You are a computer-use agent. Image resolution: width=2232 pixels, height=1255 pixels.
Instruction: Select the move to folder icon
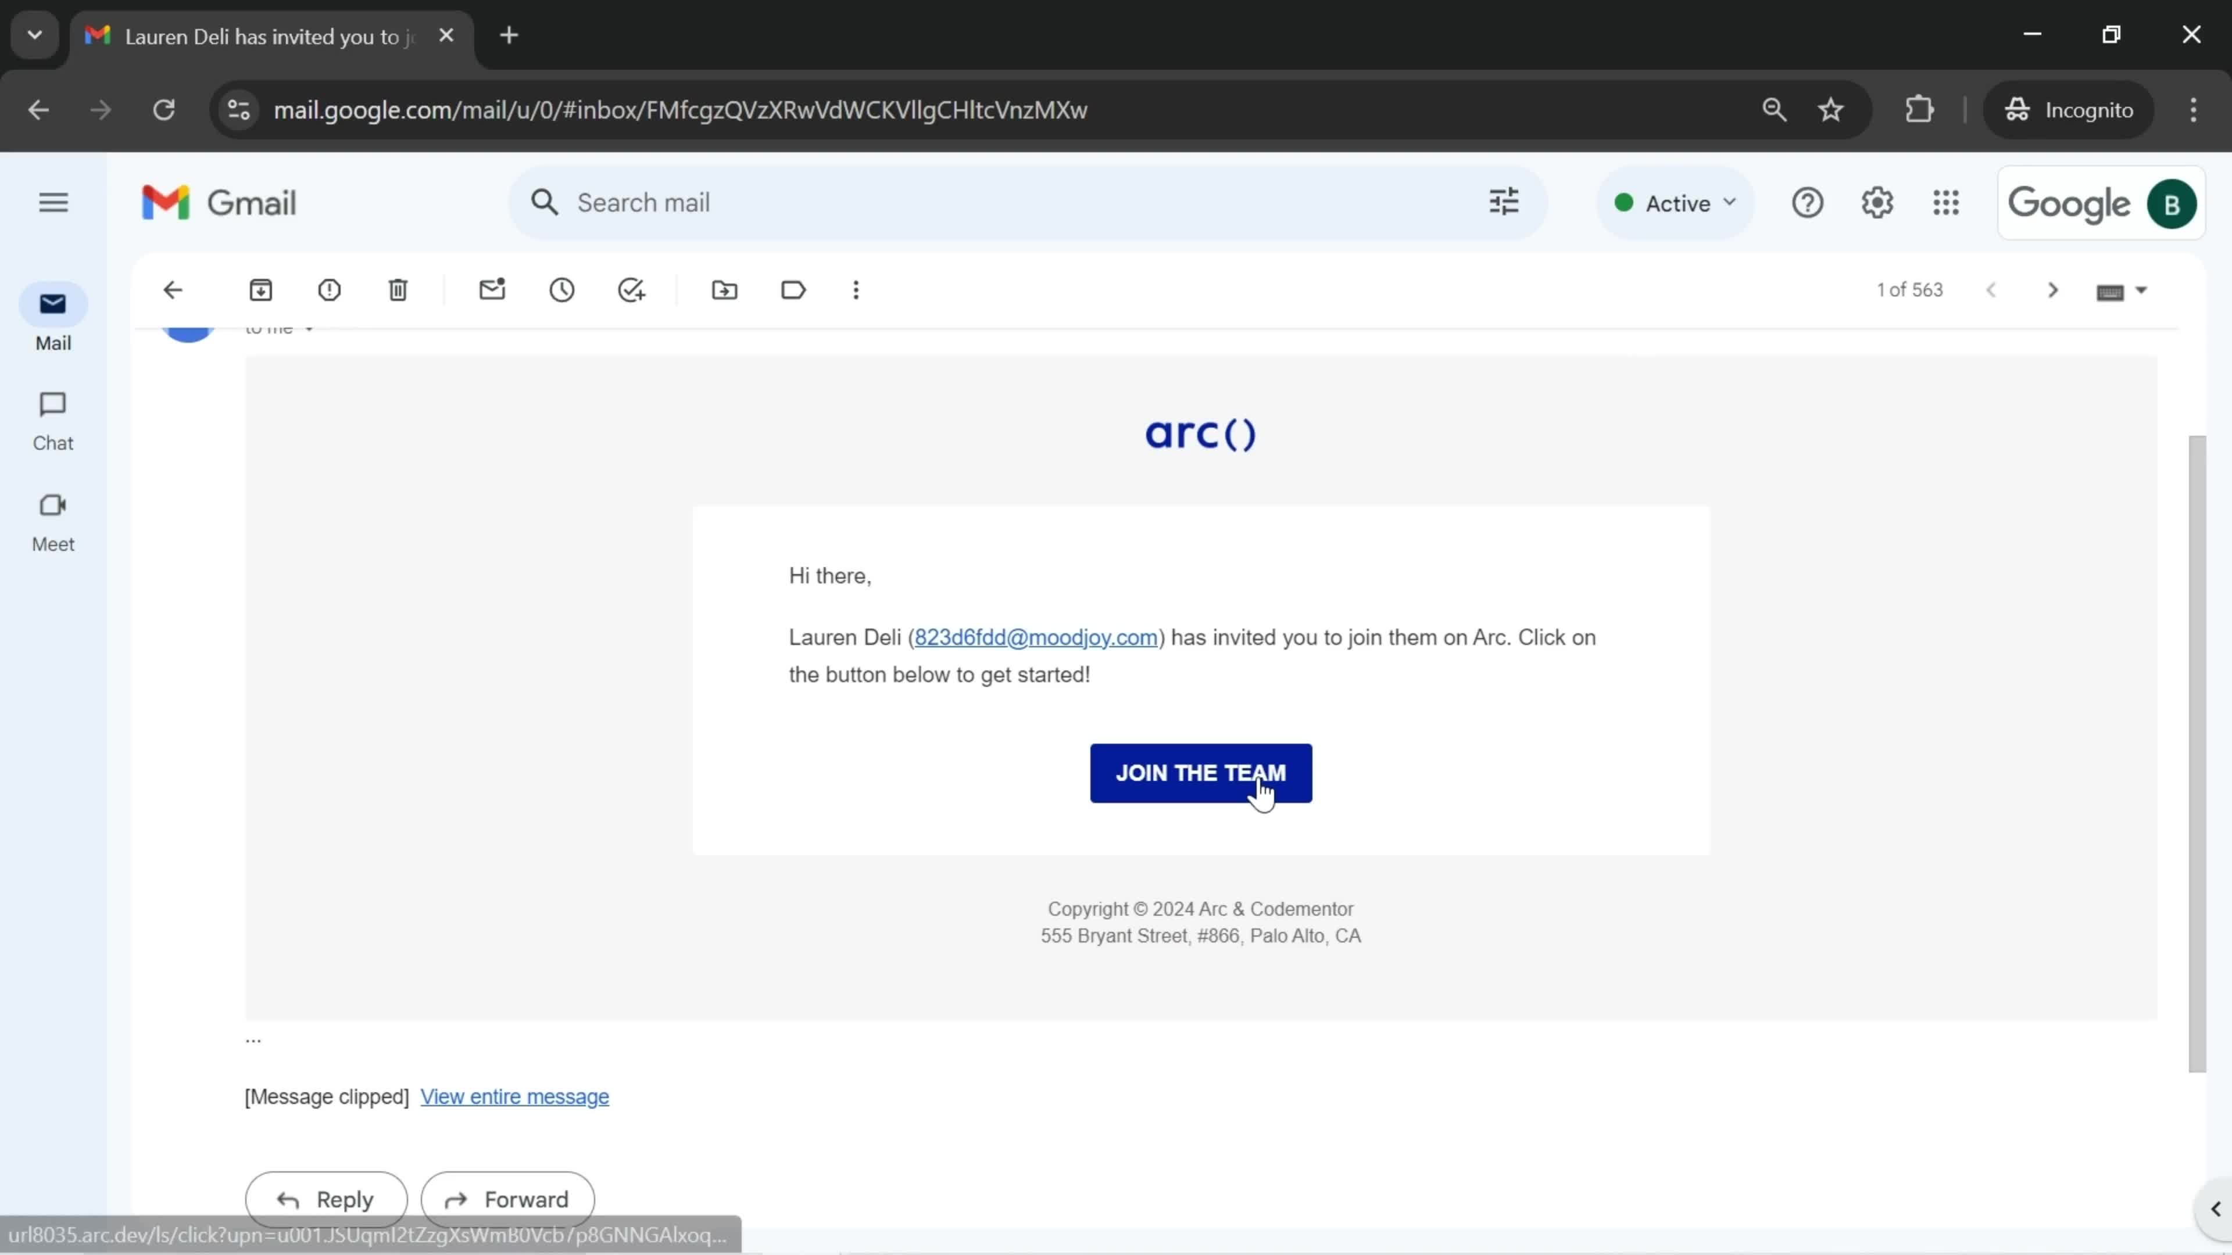[724, 289]
